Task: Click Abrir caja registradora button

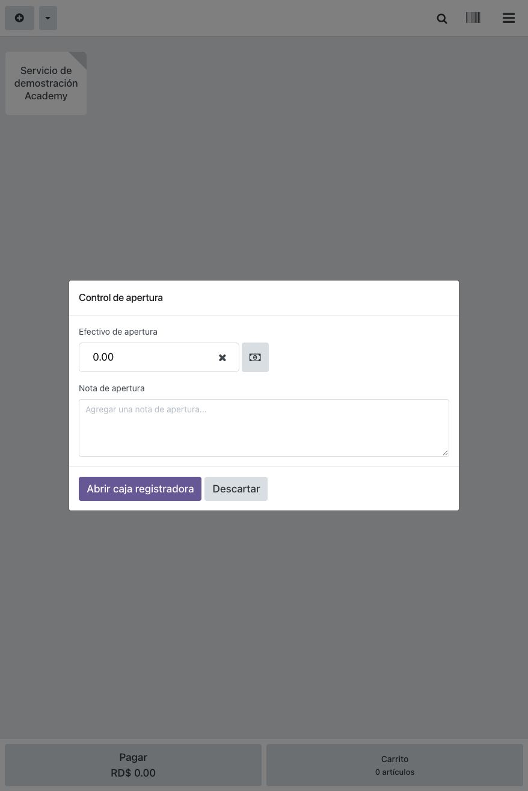Action: coord(140,489)
